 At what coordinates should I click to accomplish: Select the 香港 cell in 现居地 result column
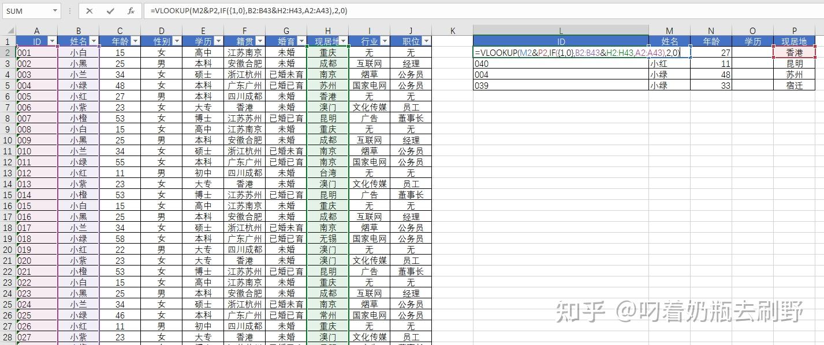pyautogui.click(x=794, y=52)
